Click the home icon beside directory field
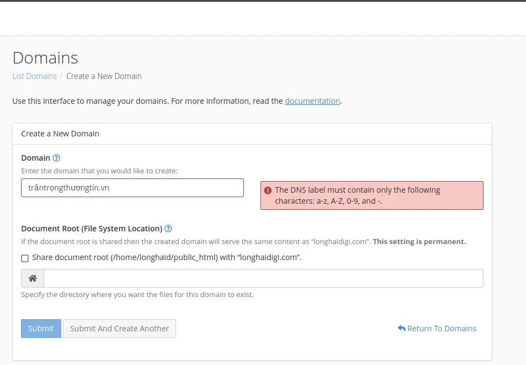Screen dimensions: 526x365 pyautogui.click(x=33, y=278)
